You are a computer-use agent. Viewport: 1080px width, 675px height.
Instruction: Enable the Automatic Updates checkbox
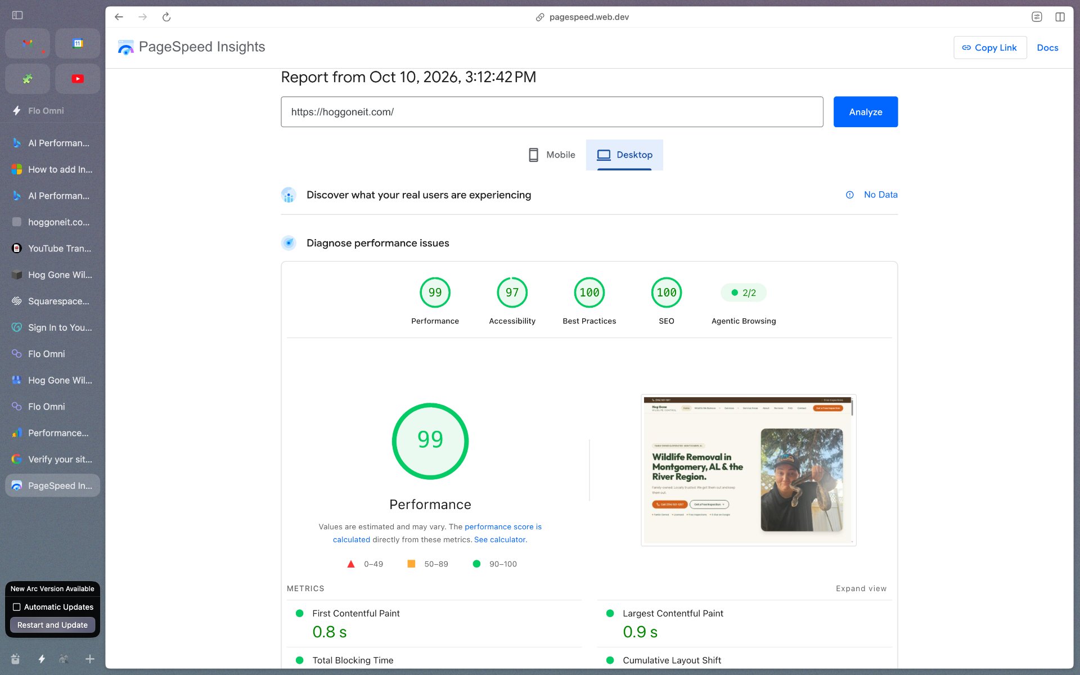[17, 607]
